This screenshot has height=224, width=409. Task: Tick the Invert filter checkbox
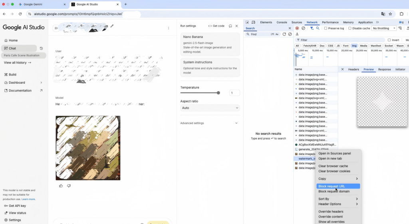[389, 40]
